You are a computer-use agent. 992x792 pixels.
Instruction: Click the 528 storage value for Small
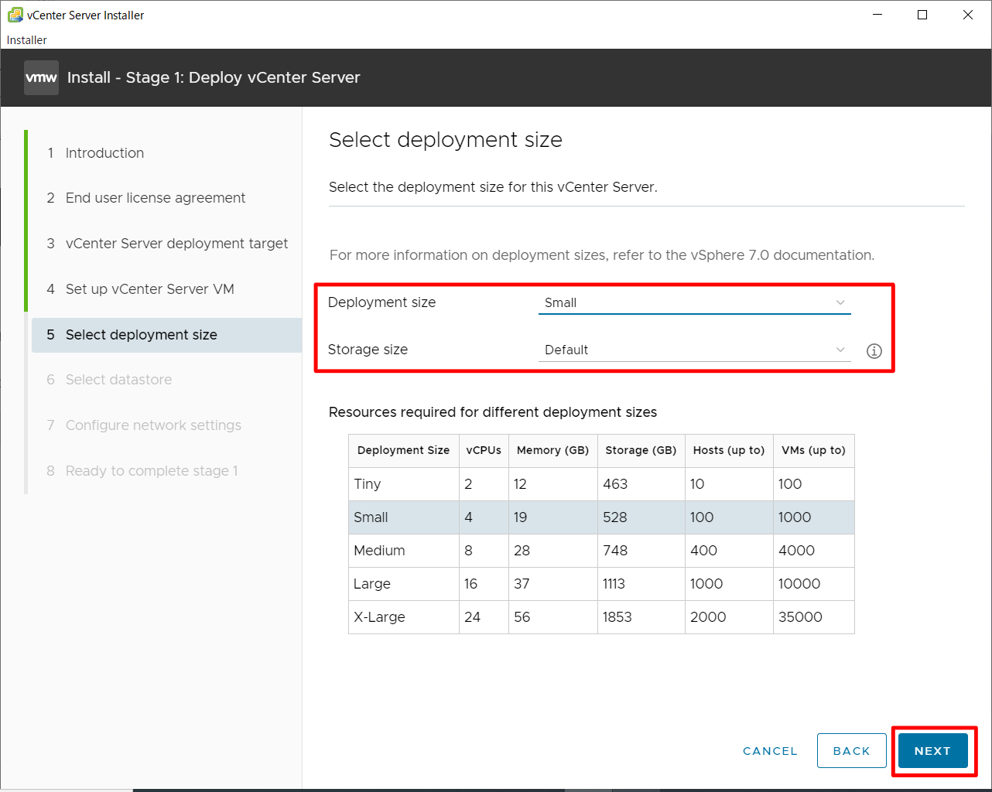pos(615,517)
